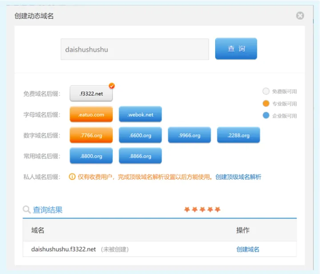Click the domain name input field
320x274 pixels.
pyautogui.click(x=135, y=49)
